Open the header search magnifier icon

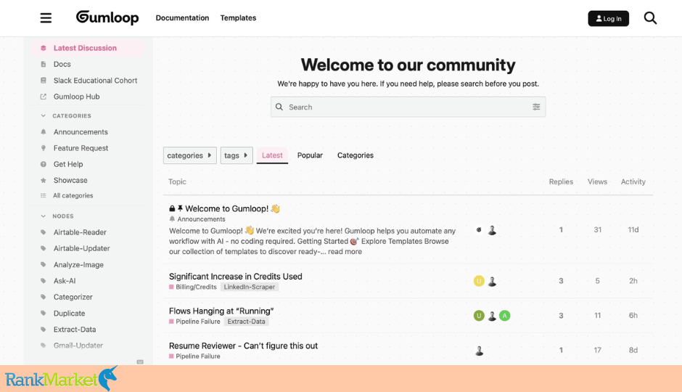pos(650,18)
